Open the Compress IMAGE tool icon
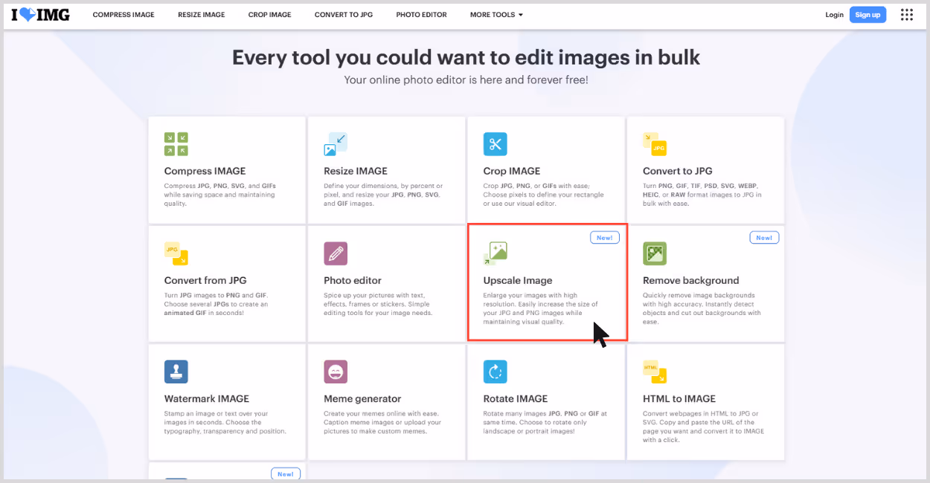Image resolution: width=930 pixels, height=483 pixels. [176, 144]
